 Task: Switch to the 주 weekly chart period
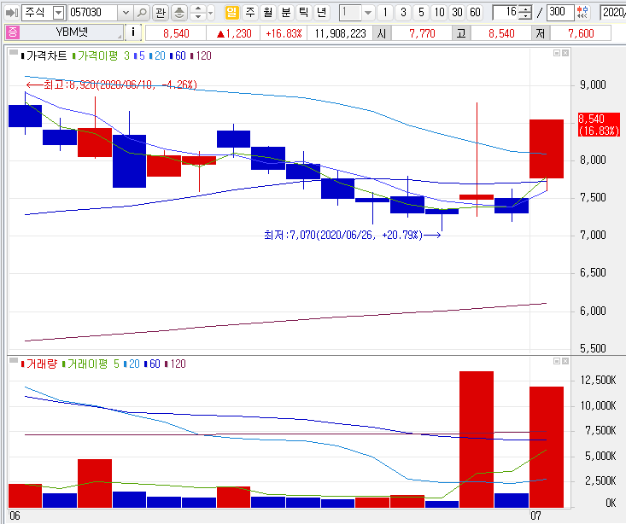250,13
